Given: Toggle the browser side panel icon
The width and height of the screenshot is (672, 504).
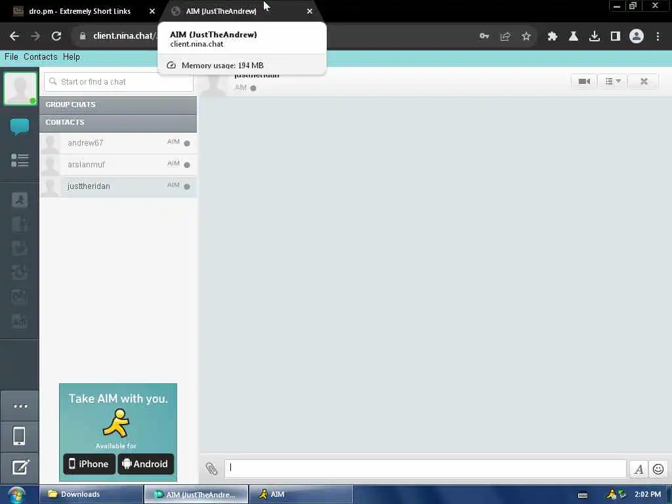Looking at the screenshot, I should (x=616, y=37).
